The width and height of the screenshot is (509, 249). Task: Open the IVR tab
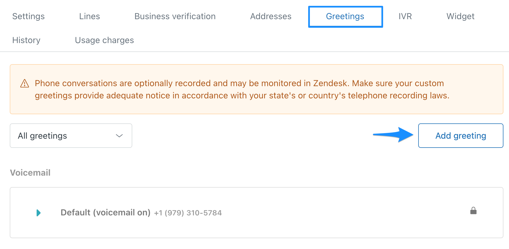(x=405, y=16)
